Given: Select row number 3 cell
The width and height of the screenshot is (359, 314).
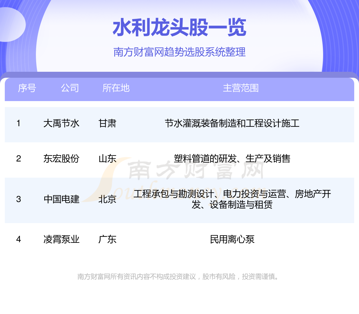Looking at the screenshot, I should (19, 199).
